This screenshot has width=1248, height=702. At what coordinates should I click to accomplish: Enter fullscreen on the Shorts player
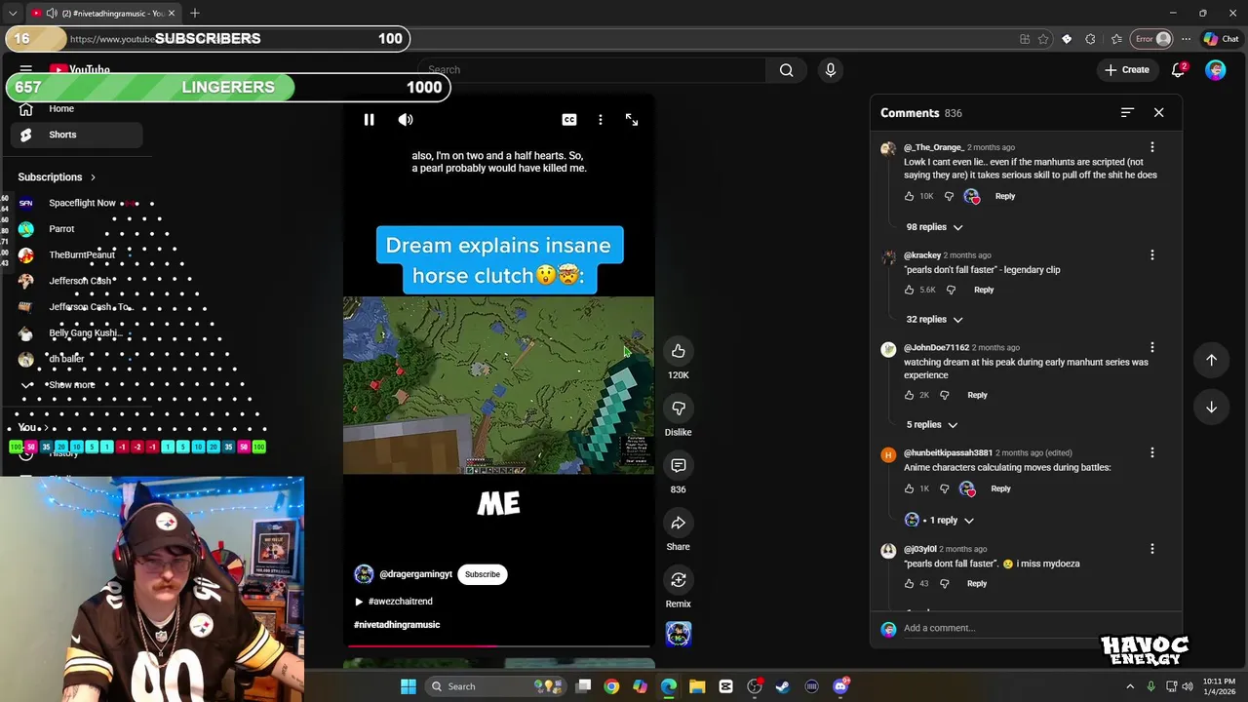[x=632, y=119]
